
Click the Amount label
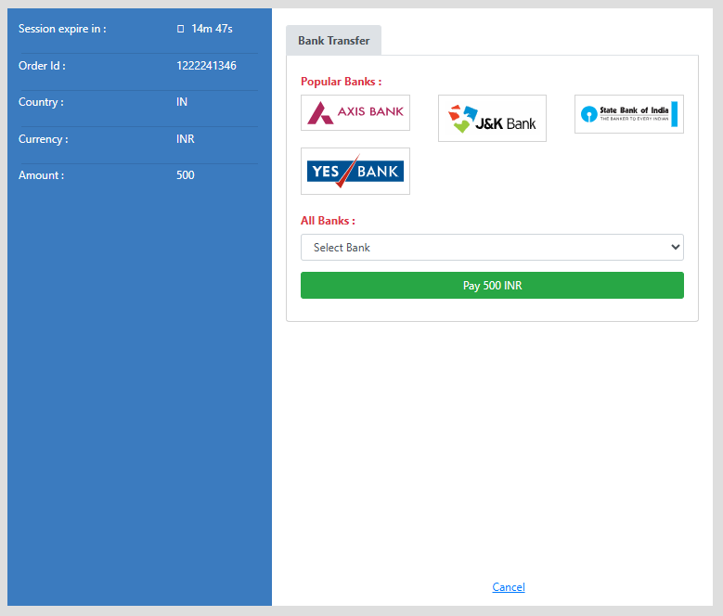pyautogui.click(x=41, y=175)
